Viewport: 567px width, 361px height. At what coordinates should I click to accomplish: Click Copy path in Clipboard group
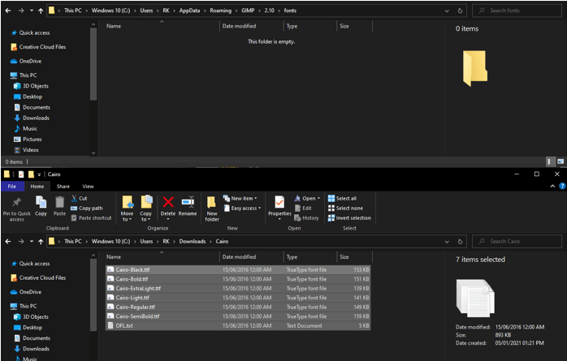click(89, 208)
